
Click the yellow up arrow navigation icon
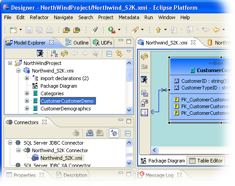pos(159,30)
